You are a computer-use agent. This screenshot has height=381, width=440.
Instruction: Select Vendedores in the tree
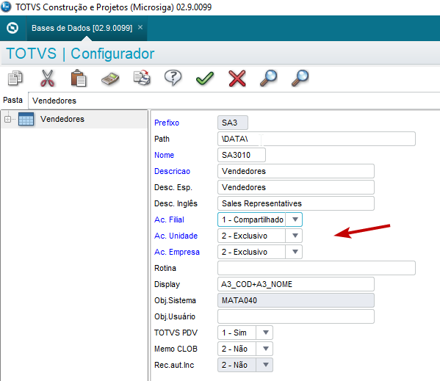62,119
